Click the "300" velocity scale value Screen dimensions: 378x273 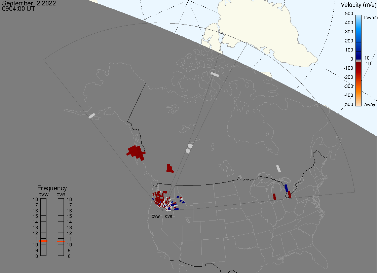[x=349, y=32]
